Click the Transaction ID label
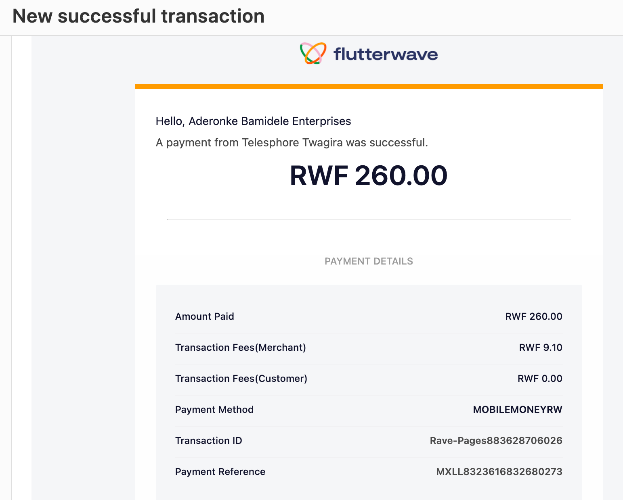Viewport: 623px width, 500px height. [209, 441]
